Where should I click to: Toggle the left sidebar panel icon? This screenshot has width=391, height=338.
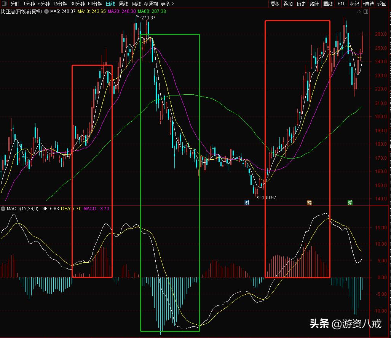coord(4,3)
